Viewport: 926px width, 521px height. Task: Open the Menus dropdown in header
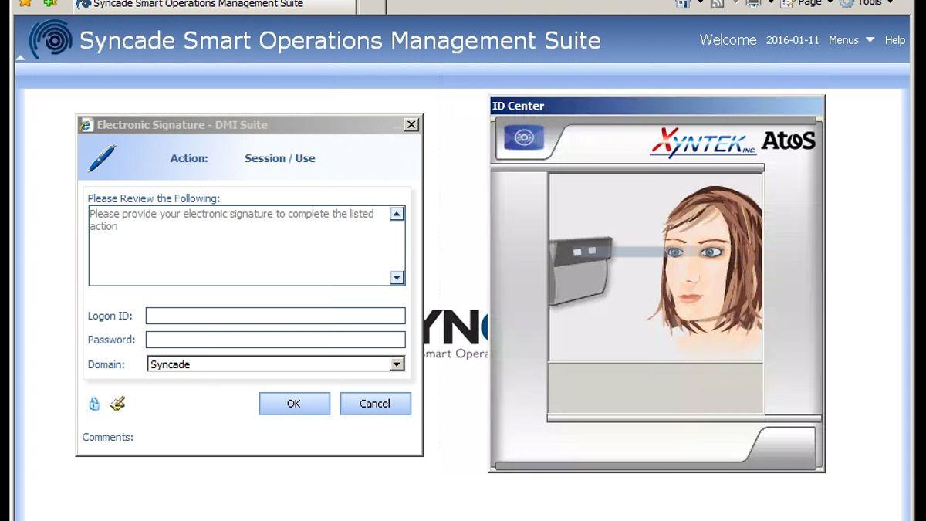pos(851,40)
